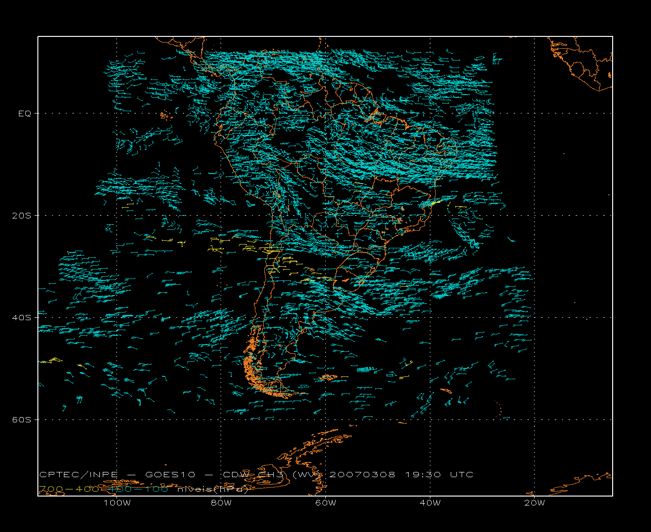The image size is (651, 532).
Task: Click the 20070308 date stamp
Action: point(362,474)
